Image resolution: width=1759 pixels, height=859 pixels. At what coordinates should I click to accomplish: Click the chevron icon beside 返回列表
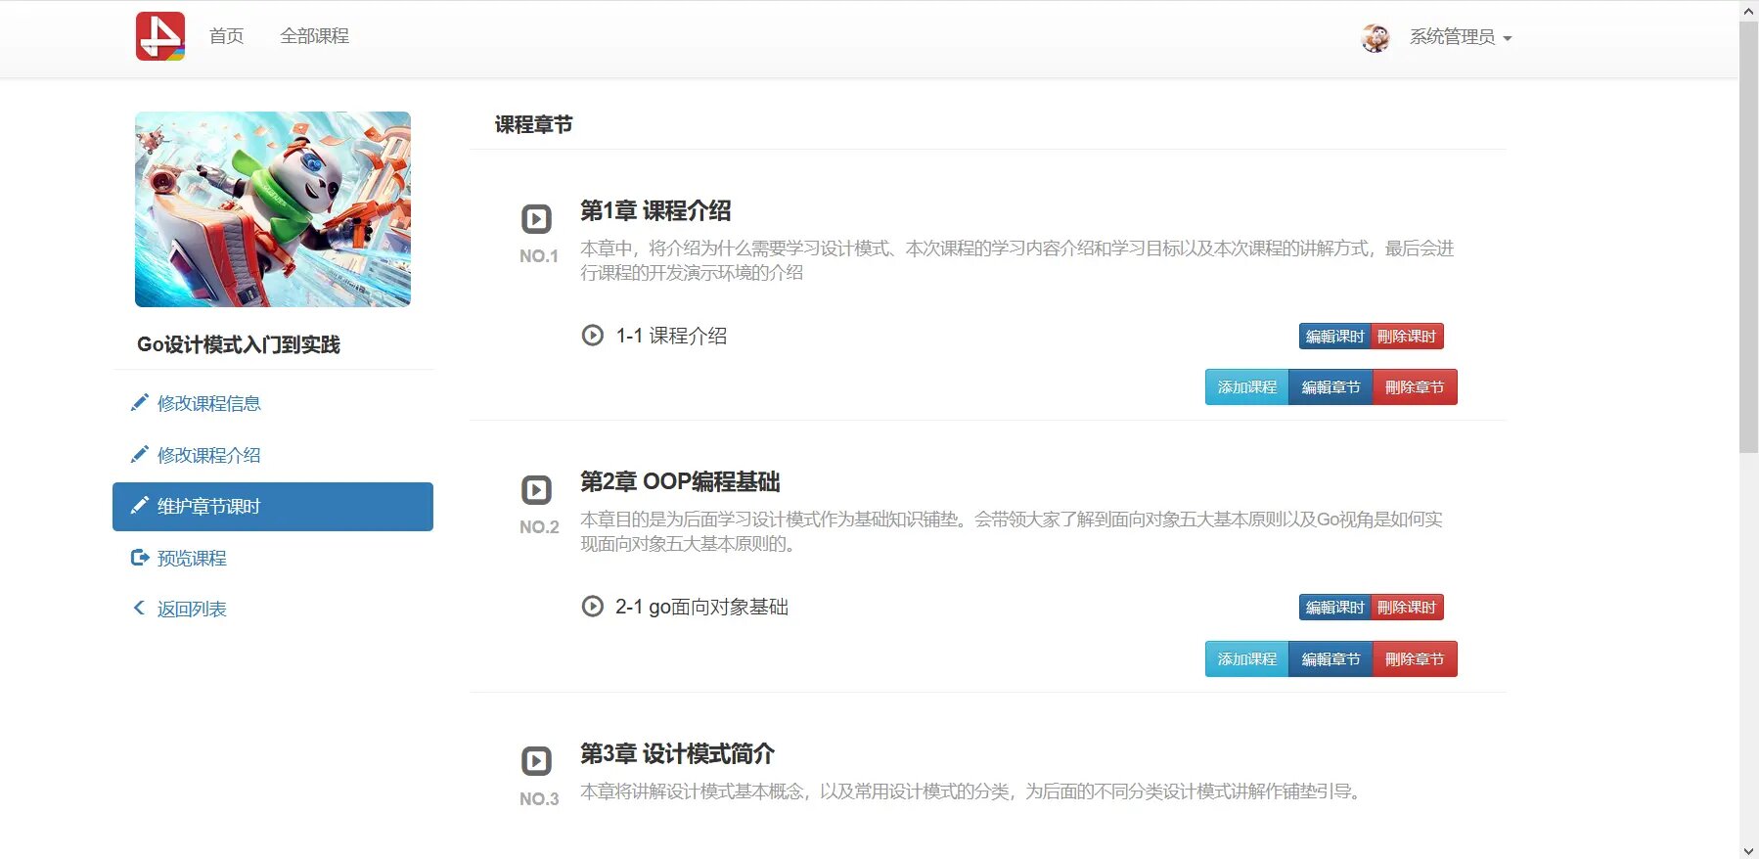point(139,609)
